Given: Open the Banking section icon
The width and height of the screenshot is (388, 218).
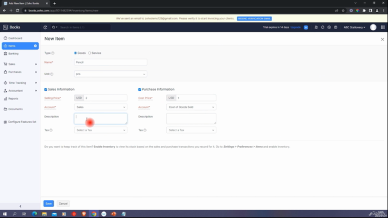Looking at the screenshot, I should pyautogui.click(x=5, y=54).
